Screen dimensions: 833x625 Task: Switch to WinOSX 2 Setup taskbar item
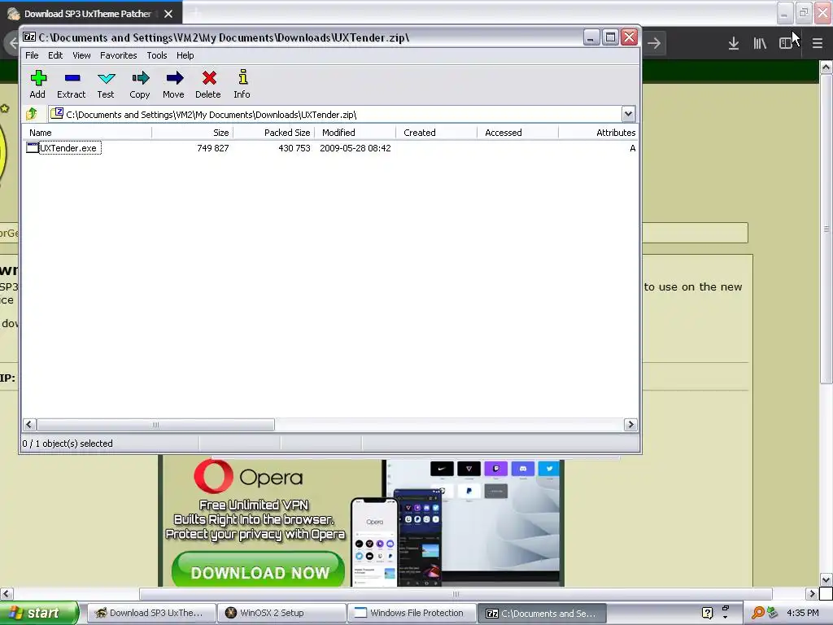tap(281, 614)
